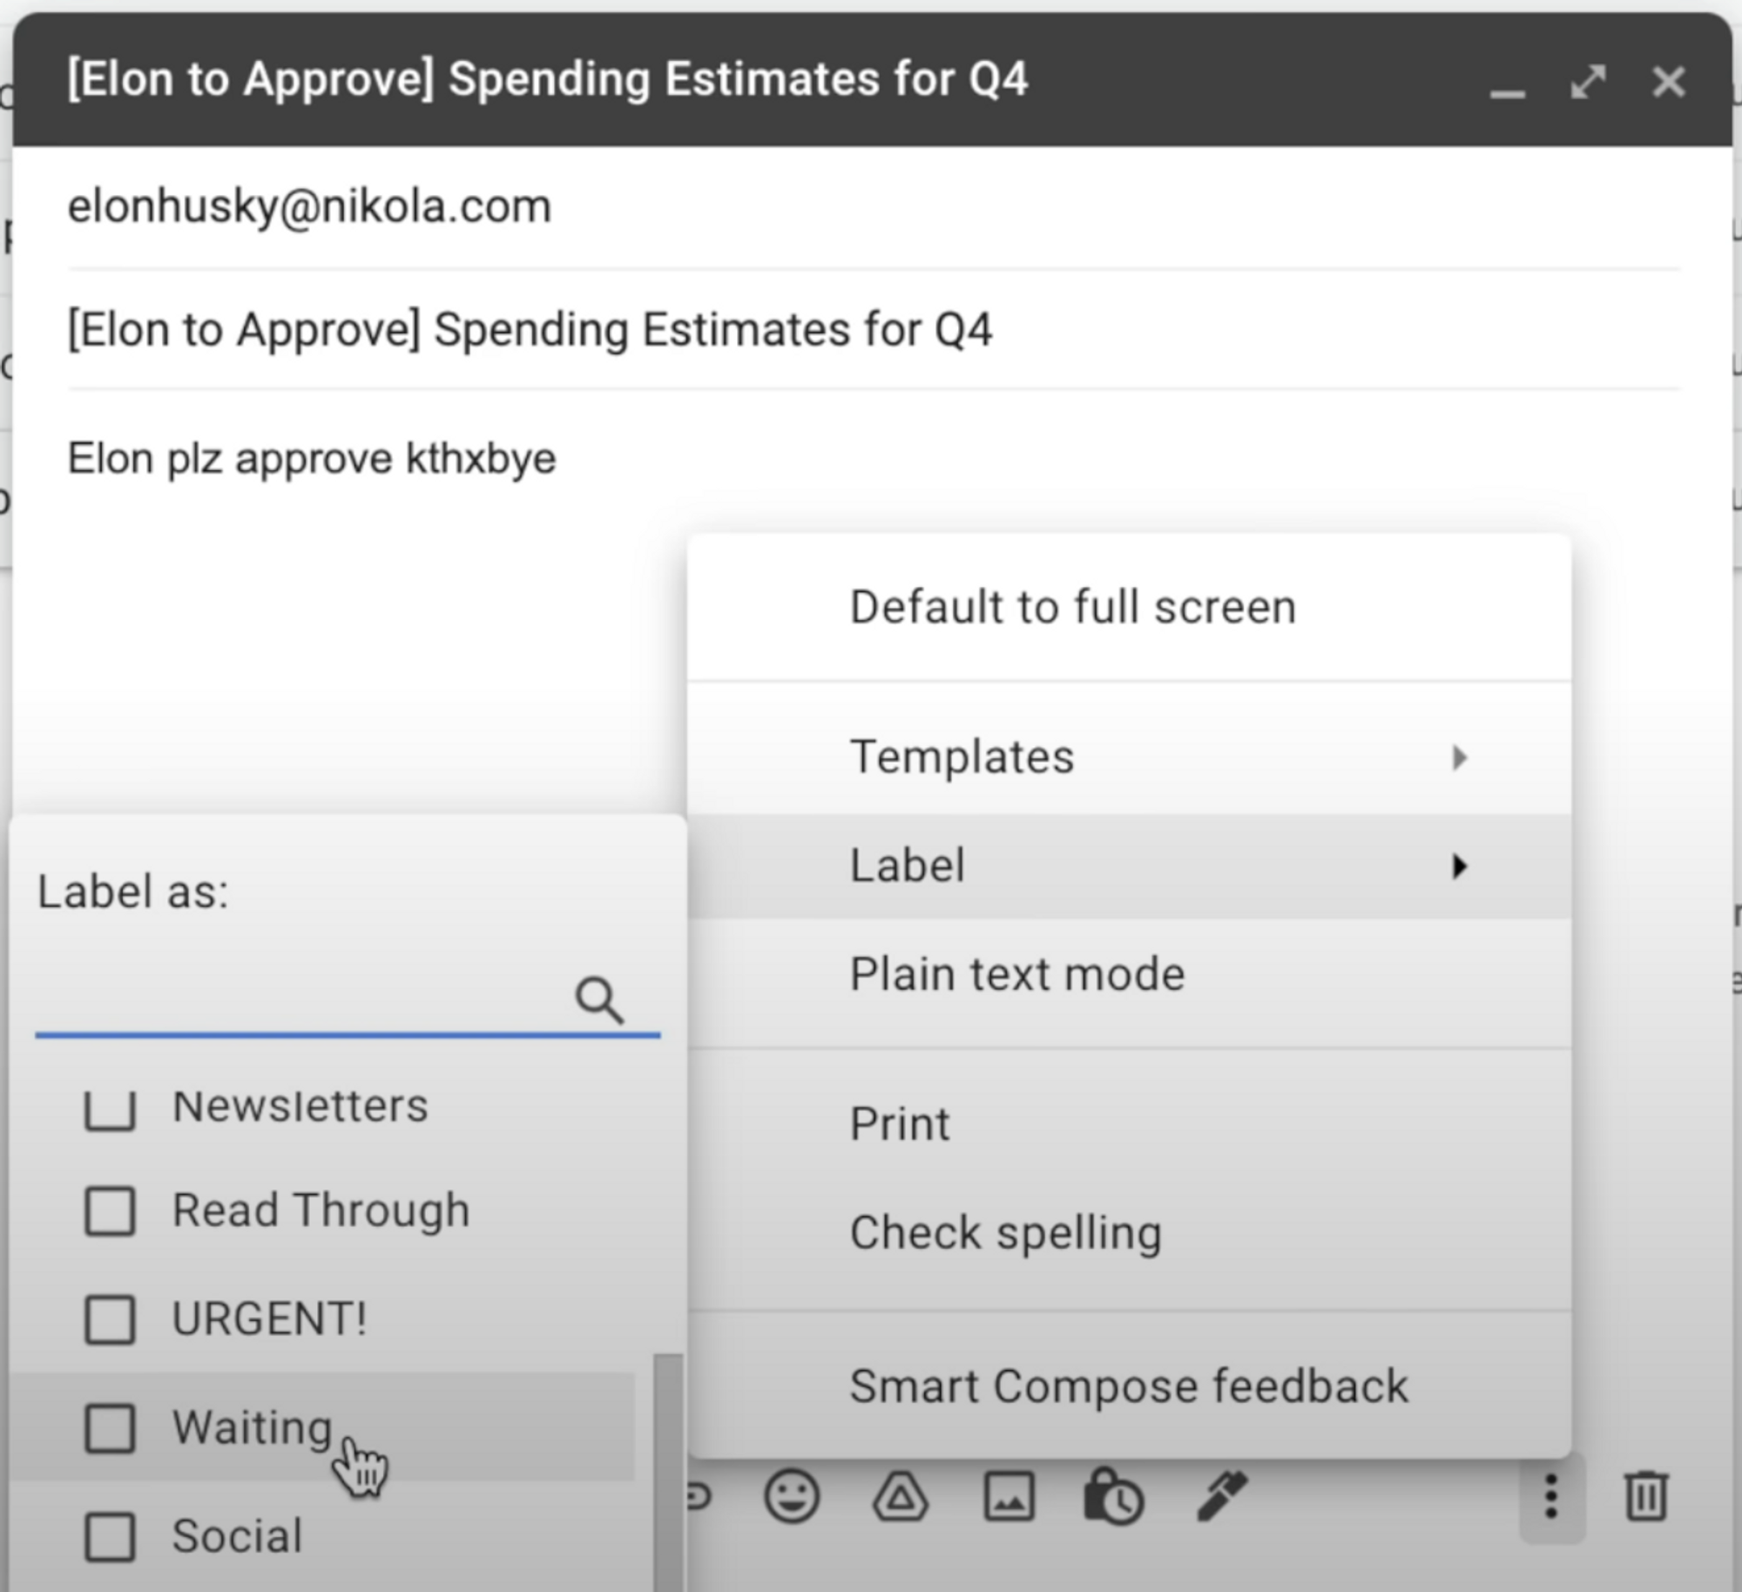
Task: Click the insert link icon
Action: [x=699, y=1497]
